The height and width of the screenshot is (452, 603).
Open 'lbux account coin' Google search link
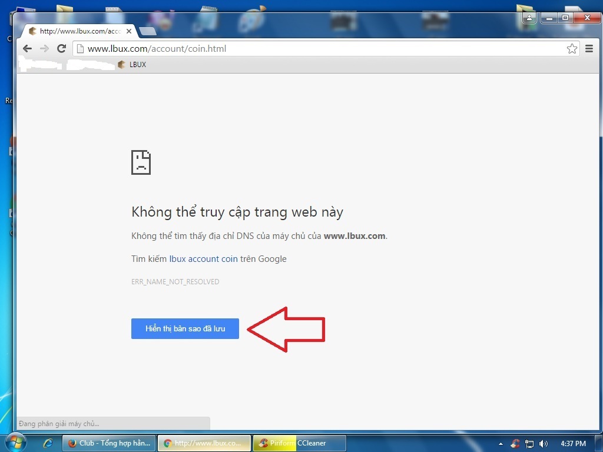(203, 259)
